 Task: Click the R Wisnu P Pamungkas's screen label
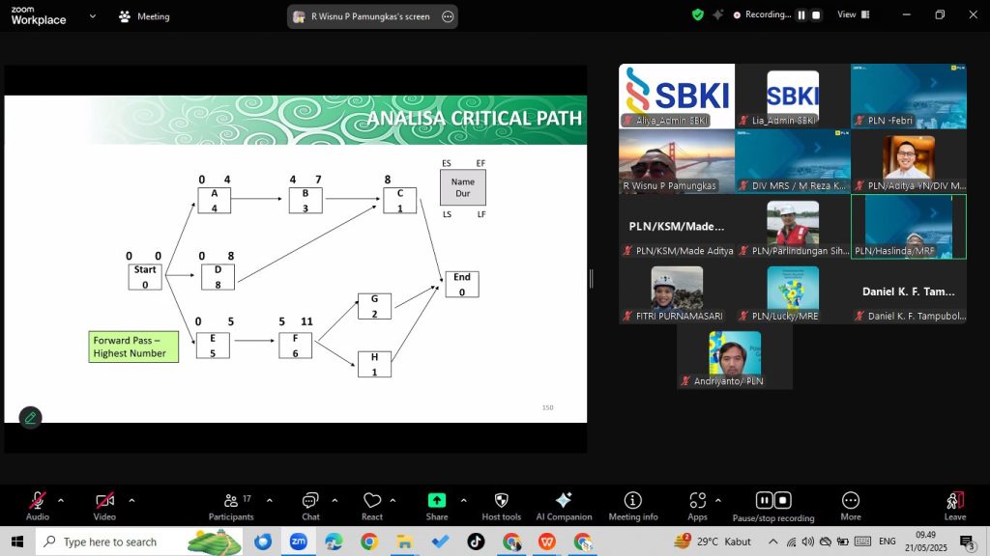click(x=370, y=17)
